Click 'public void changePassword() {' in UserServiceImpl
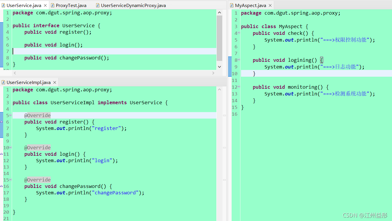Viewport: 392px width, 221px height. pyautogui.click(x=68, y=186)
